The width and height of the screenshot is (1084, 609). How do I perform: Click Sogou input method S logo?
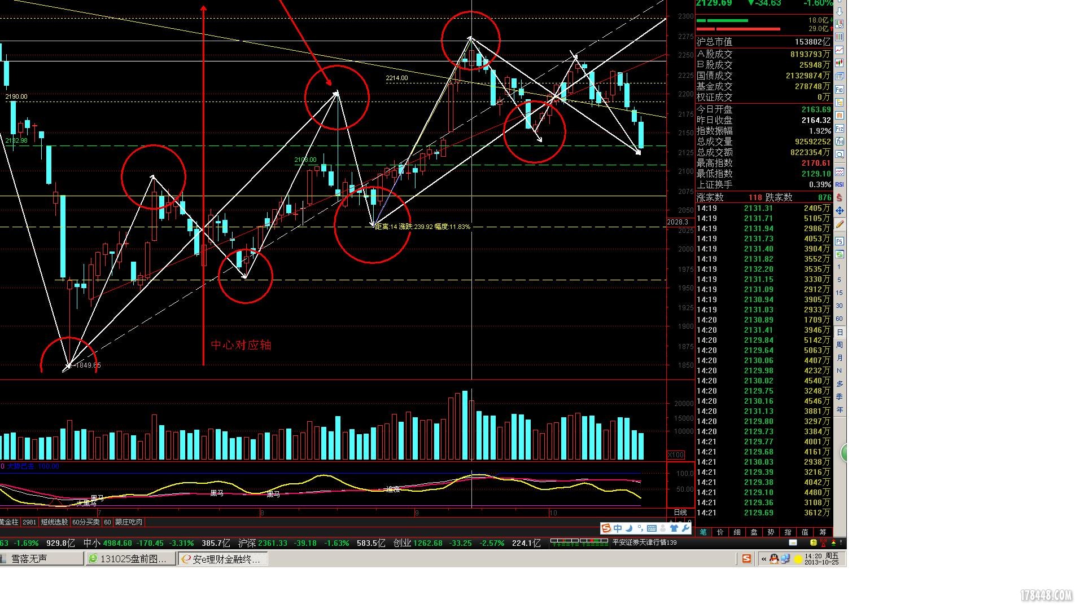coord(606,528)
